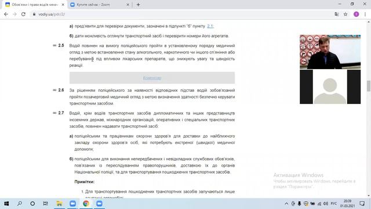Go back with the browser back arrow
The width and height of the screenshot is (371, 209).
point(6,14)
